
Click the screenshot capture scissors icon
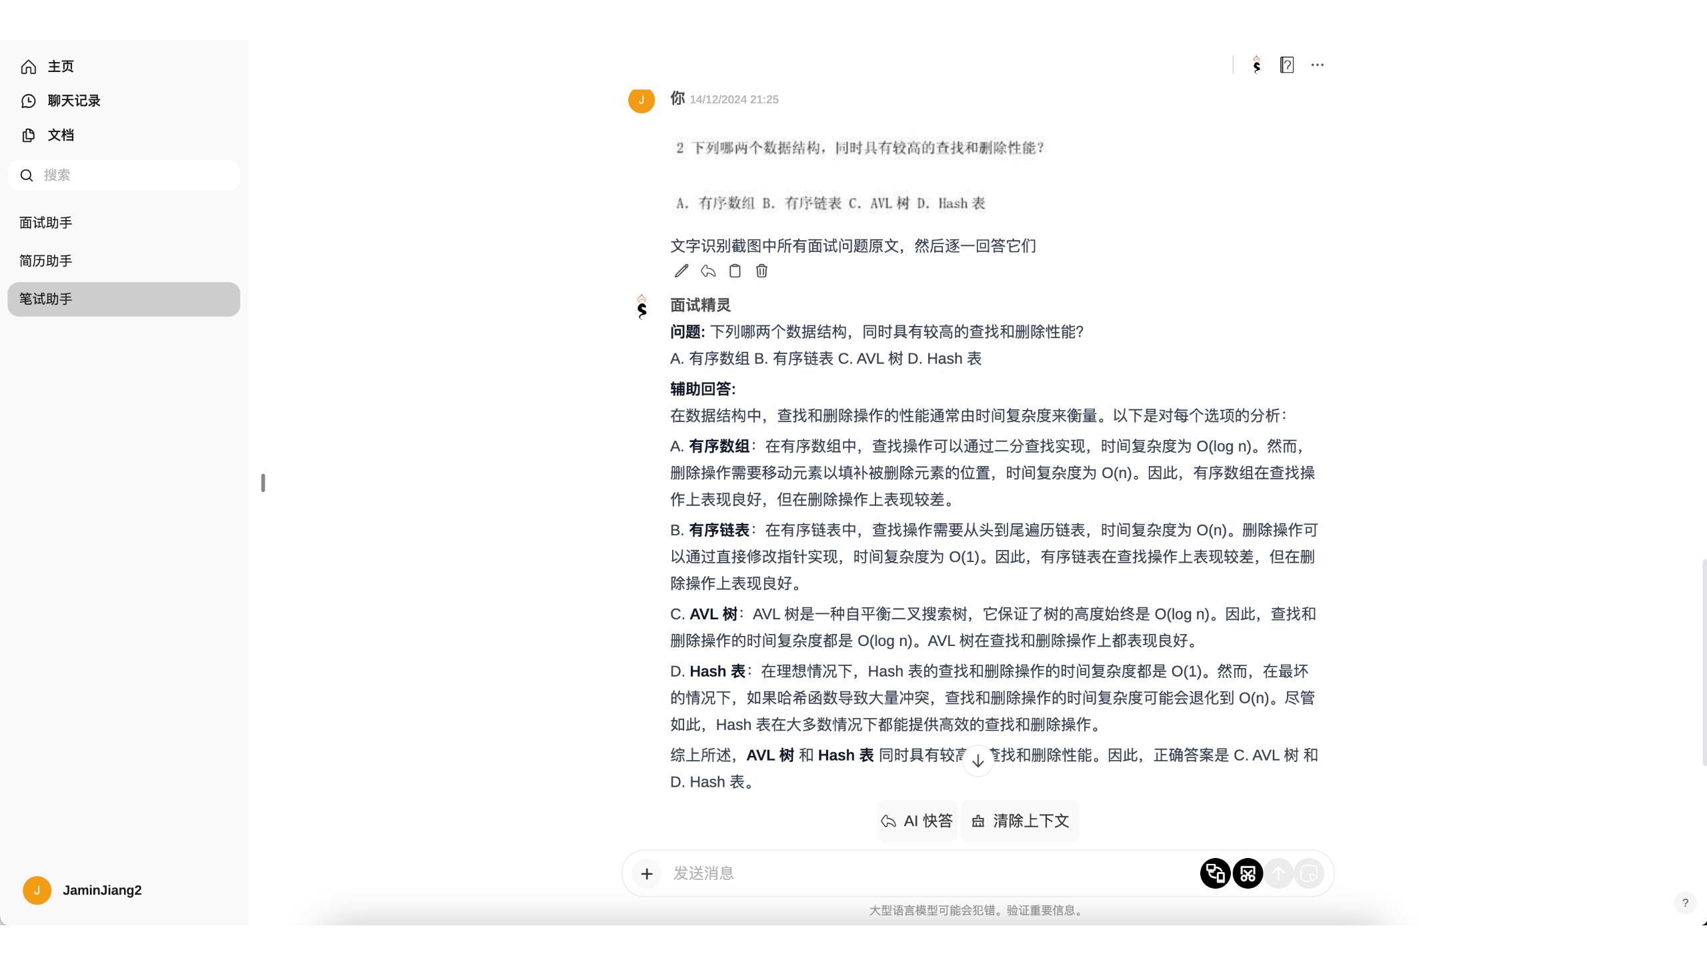[1248, 873]
